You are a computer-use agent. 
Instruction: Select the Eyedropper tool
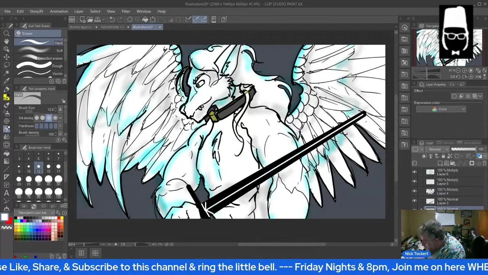point(6,81)
